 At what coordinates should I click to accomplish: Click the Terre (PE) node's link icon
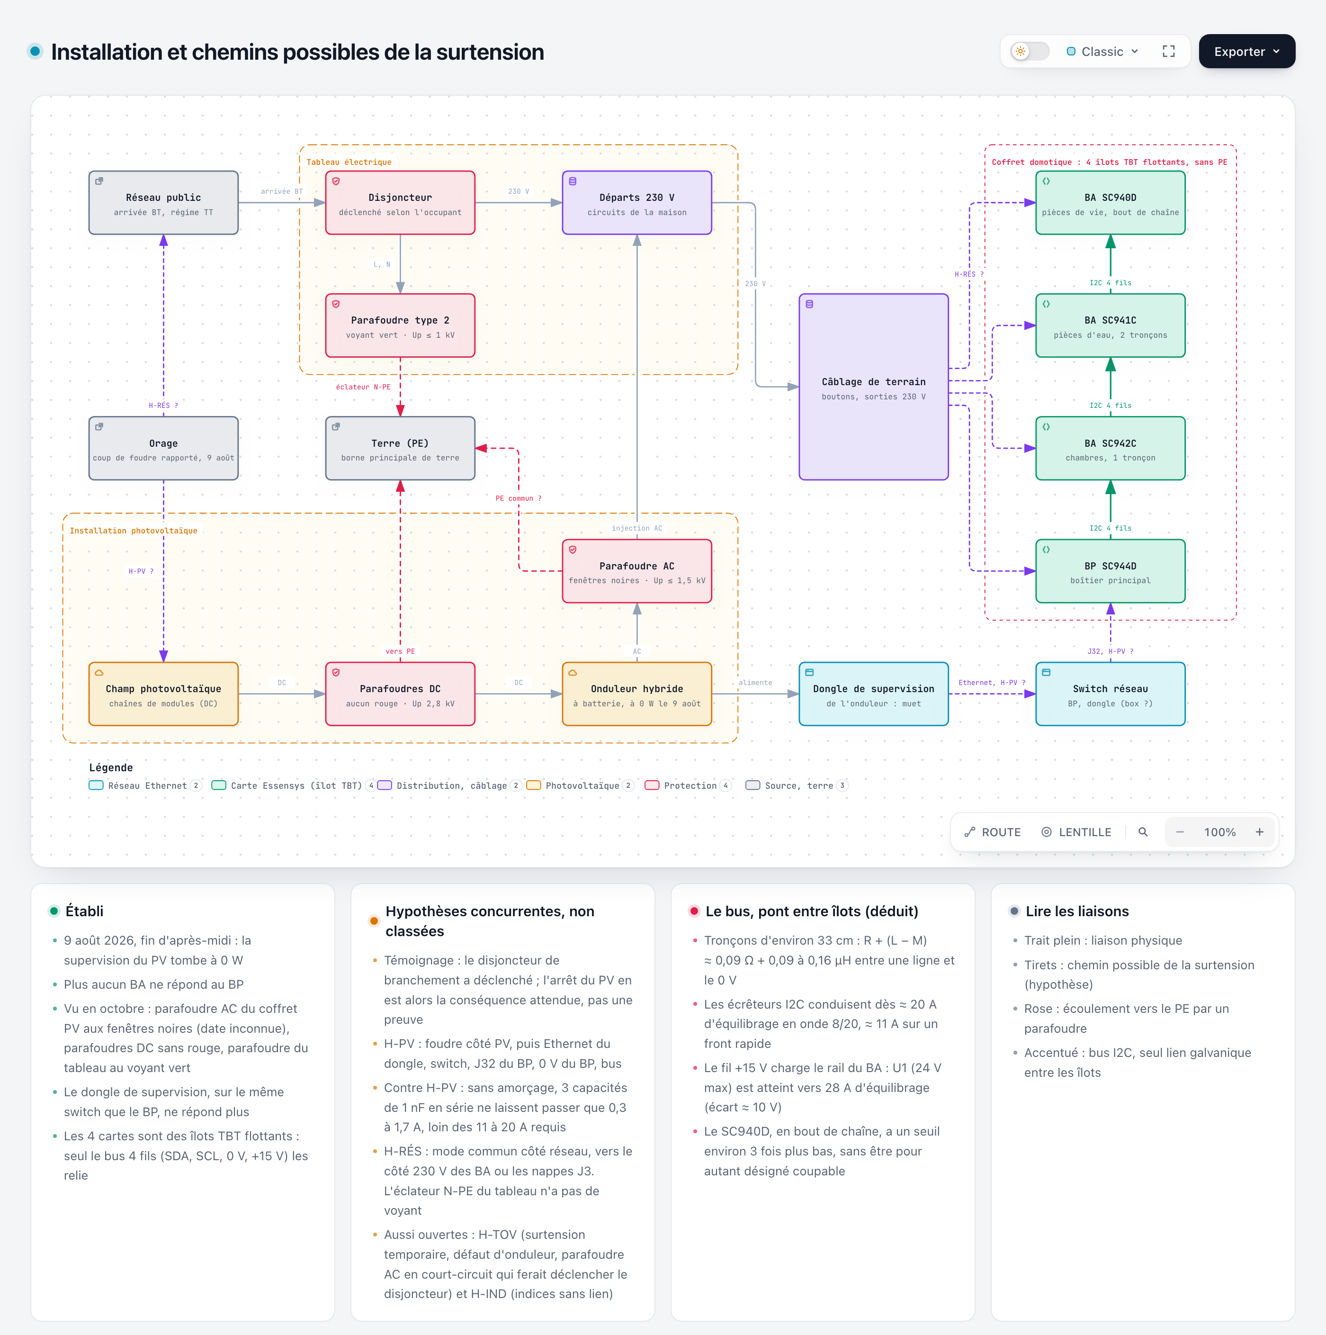[x=336, y=426]
